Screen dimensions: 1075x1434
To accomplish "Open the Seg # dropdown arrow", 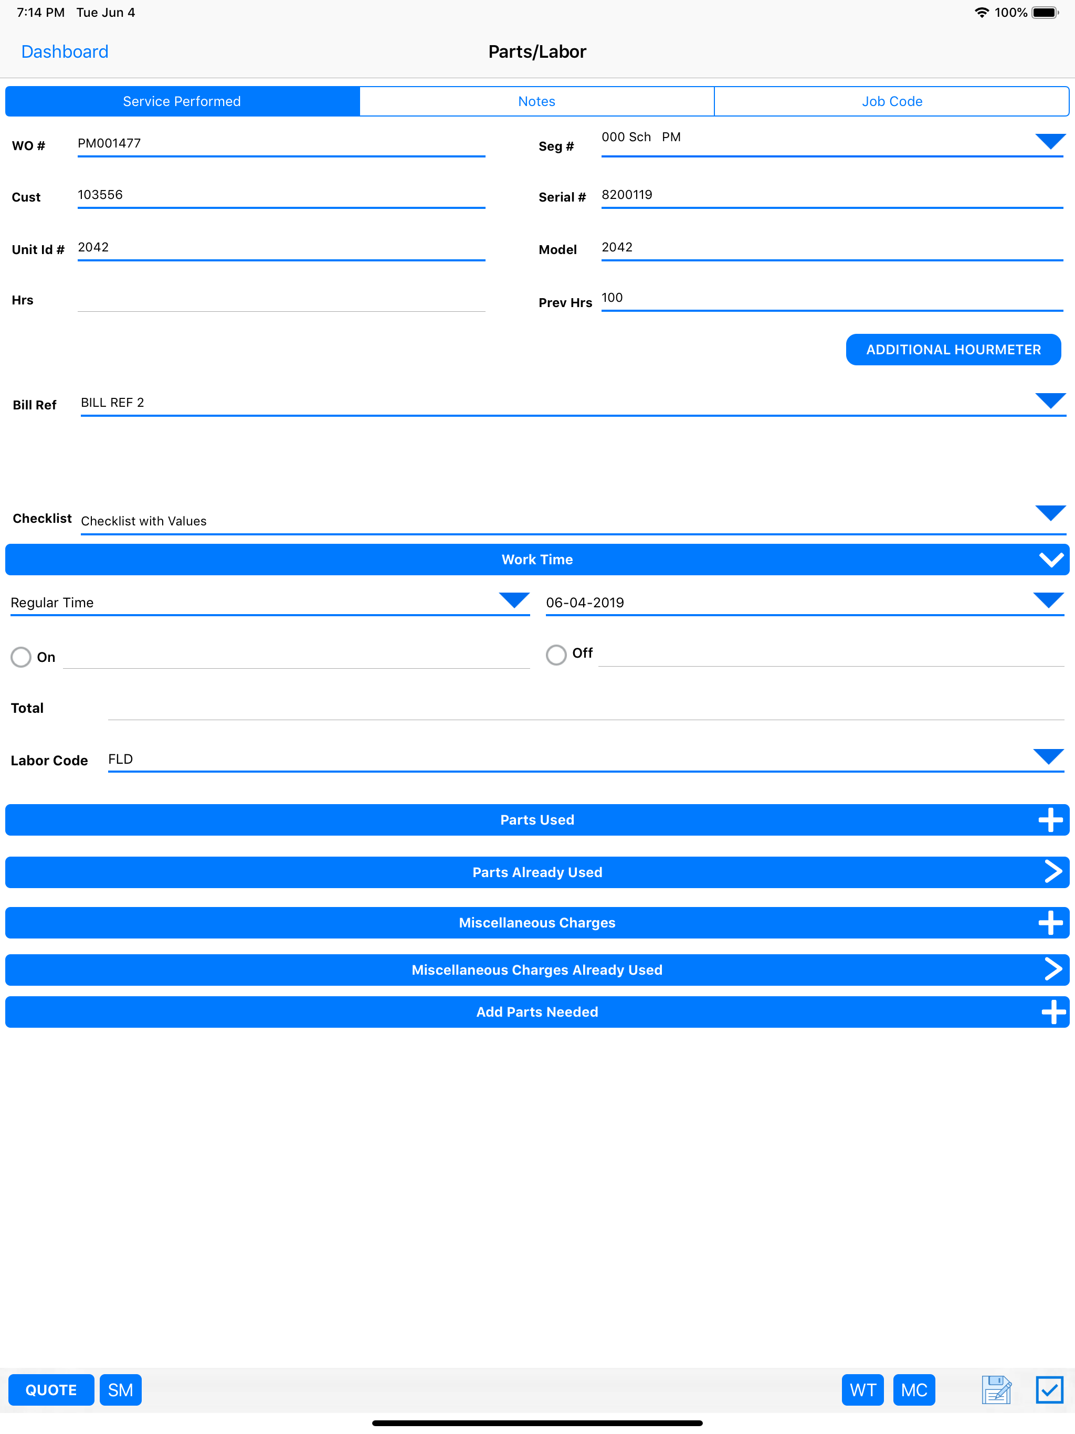I will pyautogui.click(x=1050, y=141).
